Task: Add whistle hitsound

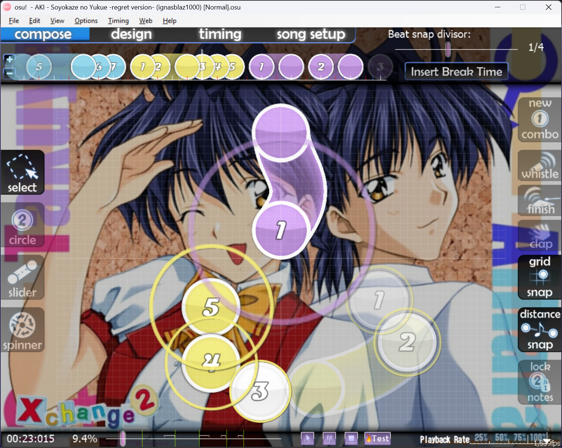Action: tap(539, 166)
